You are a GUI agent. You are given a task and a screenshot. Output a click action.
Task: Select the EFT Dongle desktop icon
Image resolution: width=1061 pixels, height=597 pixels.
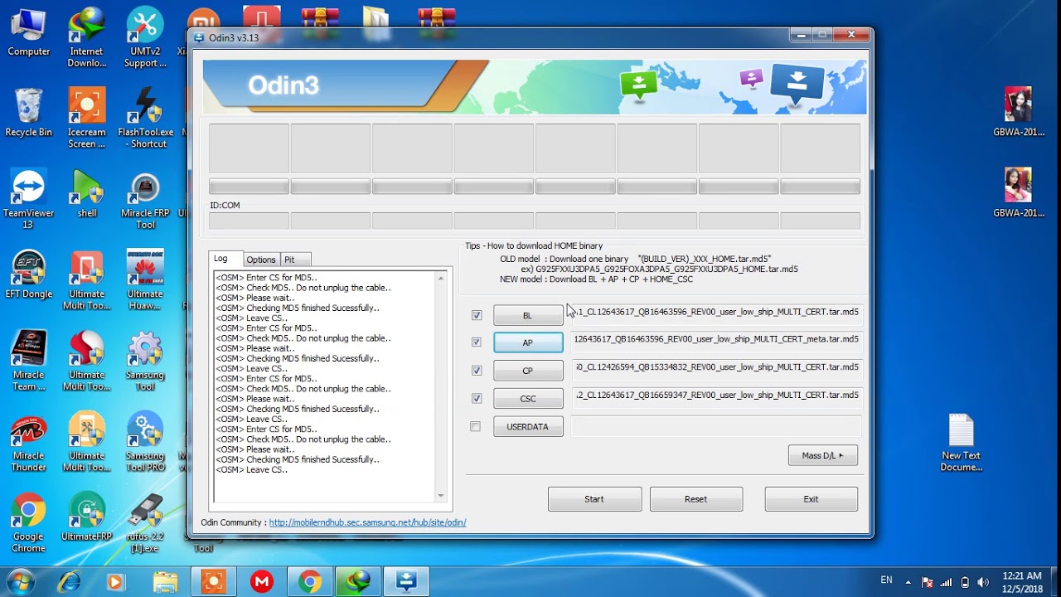[28, 274]
